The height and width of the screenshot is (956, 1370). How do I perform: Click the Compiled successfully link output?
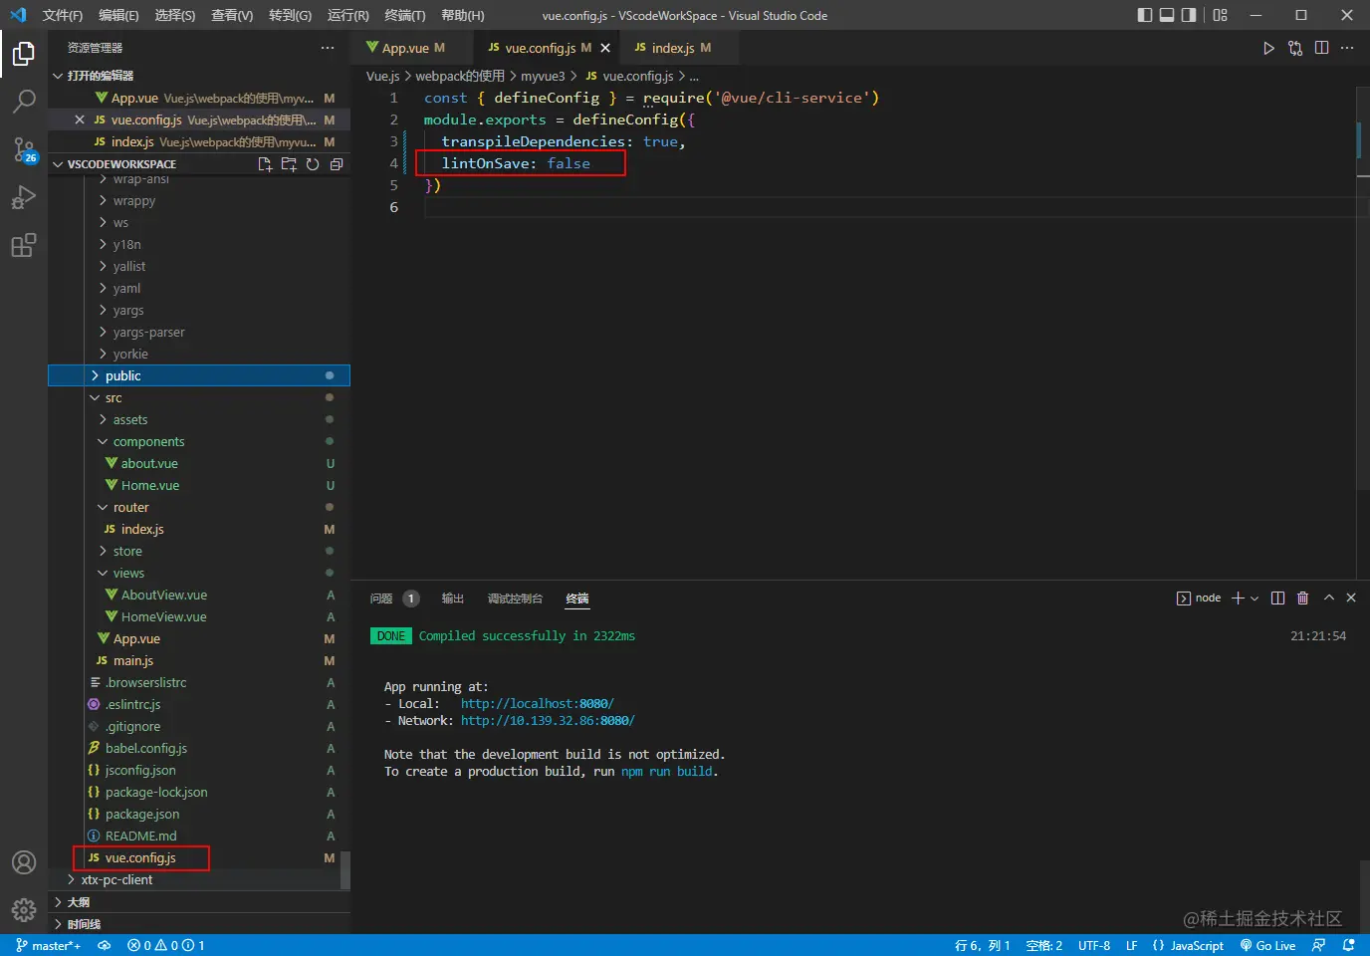tap(525, 635)
